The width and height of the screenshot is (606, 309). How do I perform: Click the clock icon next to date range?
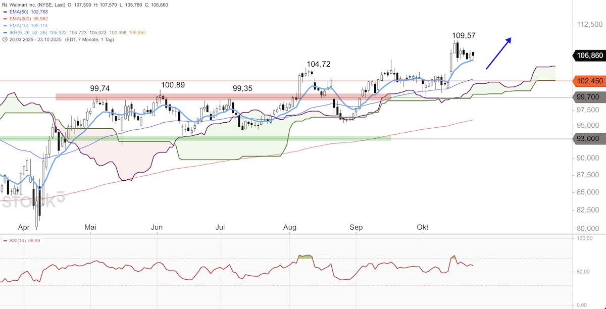click(x=5, y=39)
